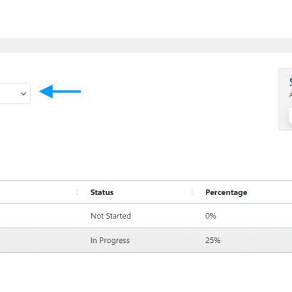The height and width of the screenshot is (292, 292).
Task: Click the dropdown chevron arrow
Action: pos(24,94)
